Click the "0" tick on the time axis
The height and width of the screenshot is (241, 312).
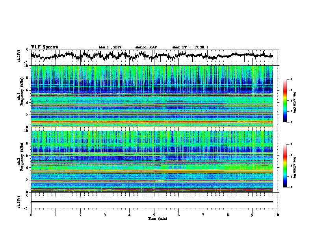(31, 215)
